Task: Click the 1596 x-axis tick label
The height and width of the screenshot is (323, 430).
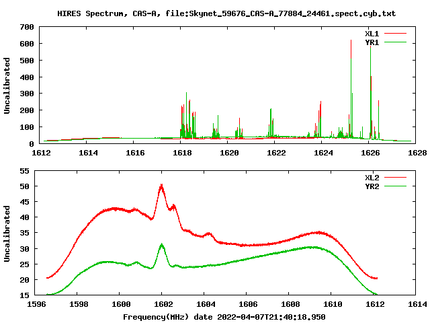Action: (36, 304)
